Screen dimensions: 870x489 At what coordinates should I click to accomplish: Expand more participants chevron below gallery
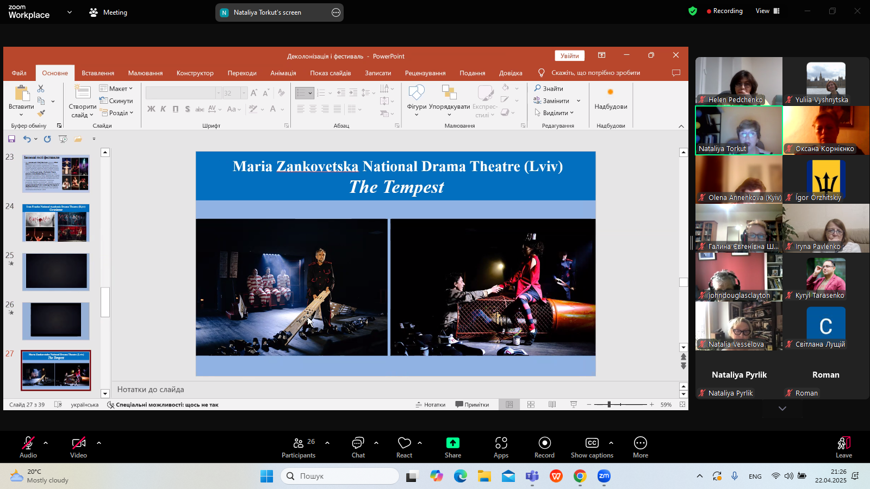(x=782, y=409)
